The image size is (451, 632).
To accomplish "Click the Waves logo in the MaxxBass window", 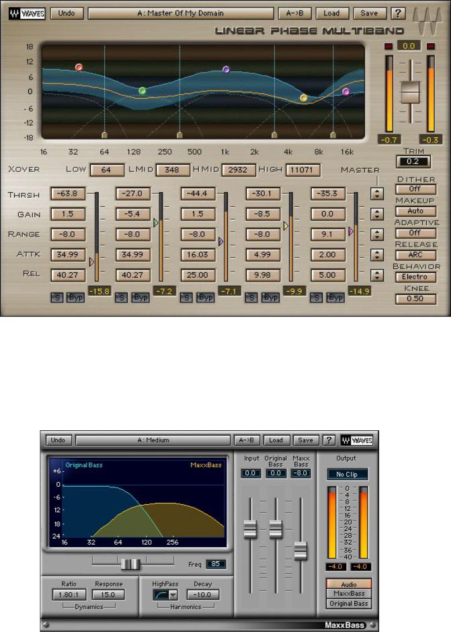I will [357, 440].
